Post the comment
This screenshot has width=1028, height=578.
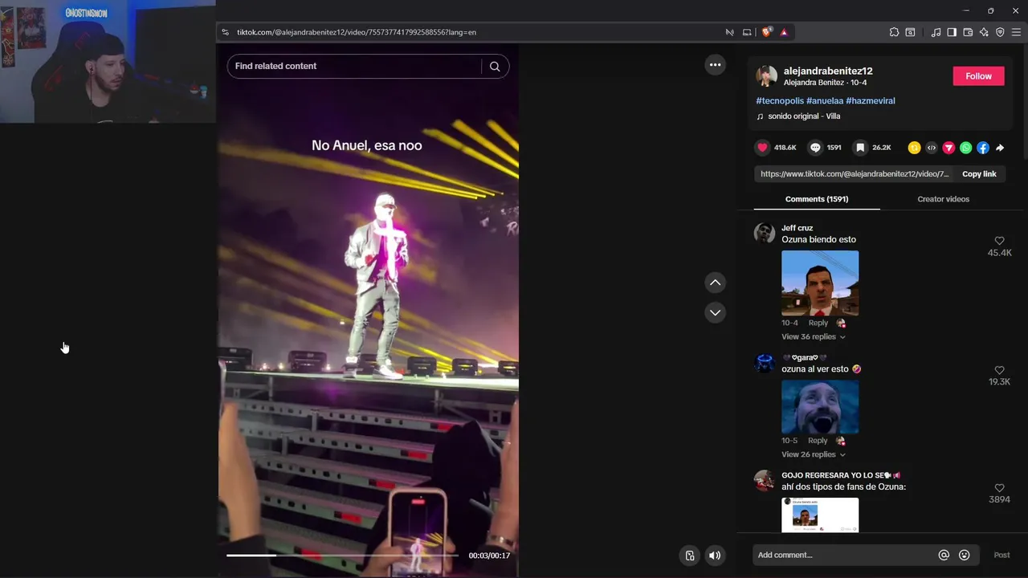[x=1001, y=555]
